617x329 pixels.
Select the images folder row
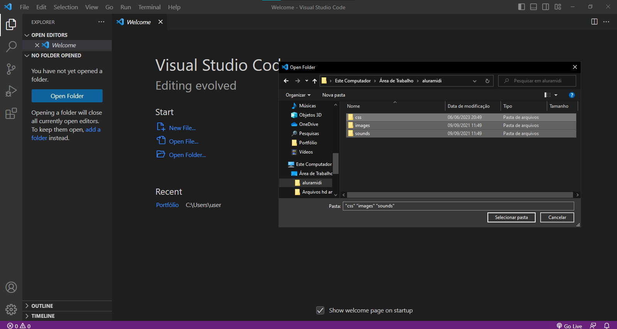(x=461, y=125)
